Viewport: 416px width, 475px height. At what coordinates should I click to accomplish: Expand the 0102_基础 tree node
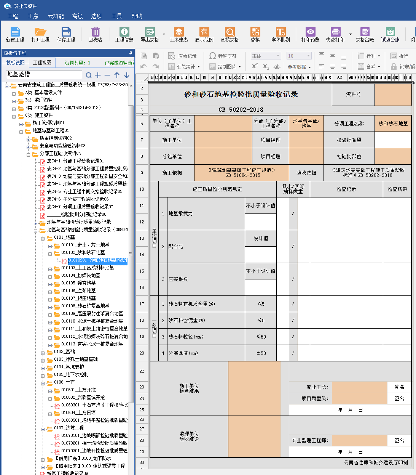[43, 352]
